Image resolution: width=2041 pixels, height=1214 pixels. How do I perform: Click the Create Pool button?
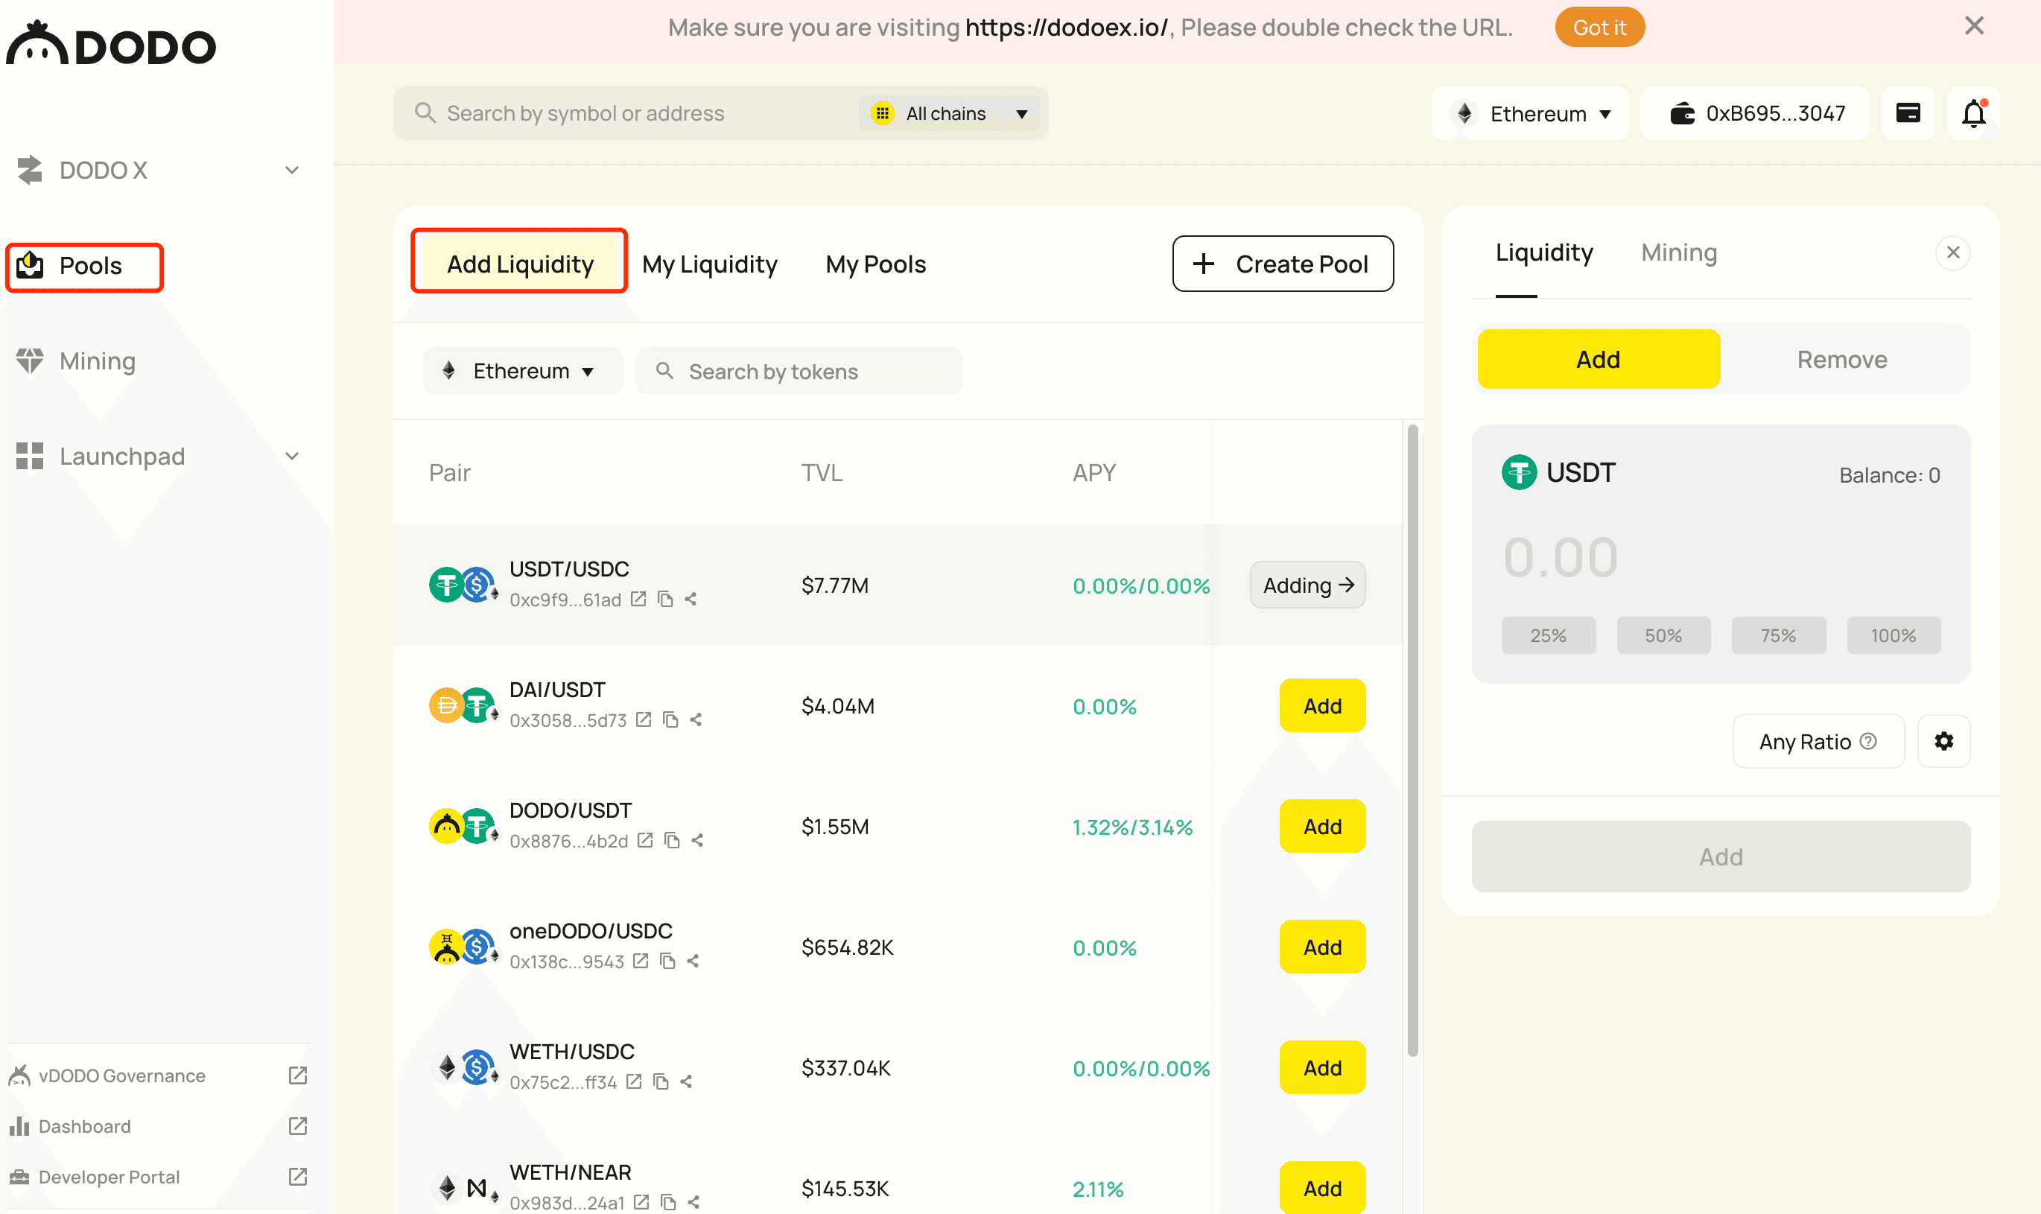click(1283, 264)
